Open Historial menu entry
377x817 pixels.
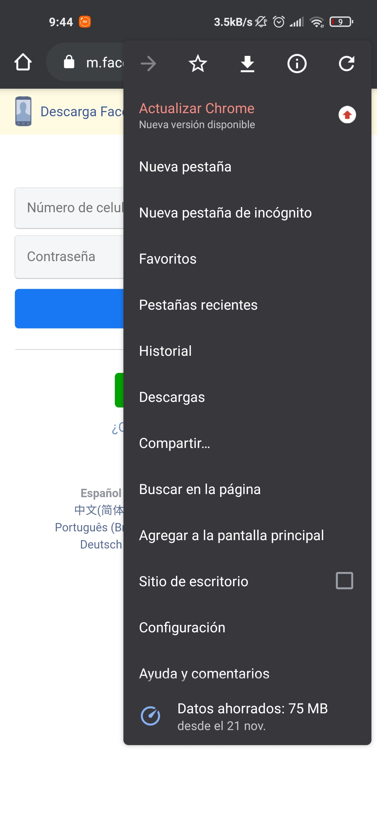pyautogui.click(x=165, y=351)
